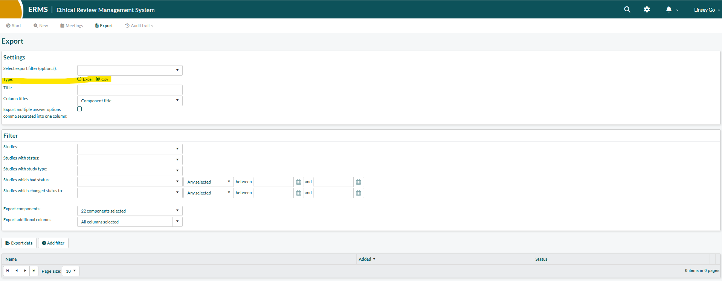Click the Export data button
Screen dimensions: 722x281
19,243
